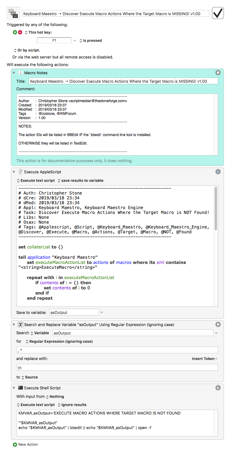Add a new trigger with green plus
Viewport: 230px width, 453px height.
[15, 32]
